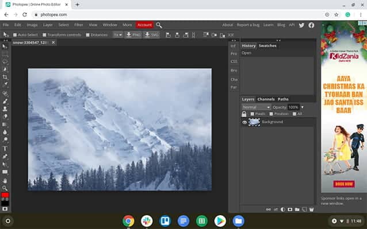Select the Clone Stamp tool
Screen dimensions: 367x229
5,108
